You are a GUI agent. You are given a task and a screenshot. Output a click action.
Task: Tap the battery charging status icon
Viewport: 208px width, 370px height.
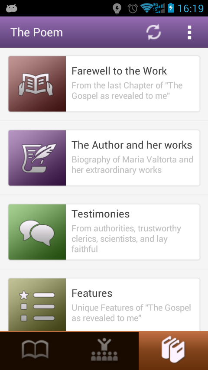[x=171, y=8]
